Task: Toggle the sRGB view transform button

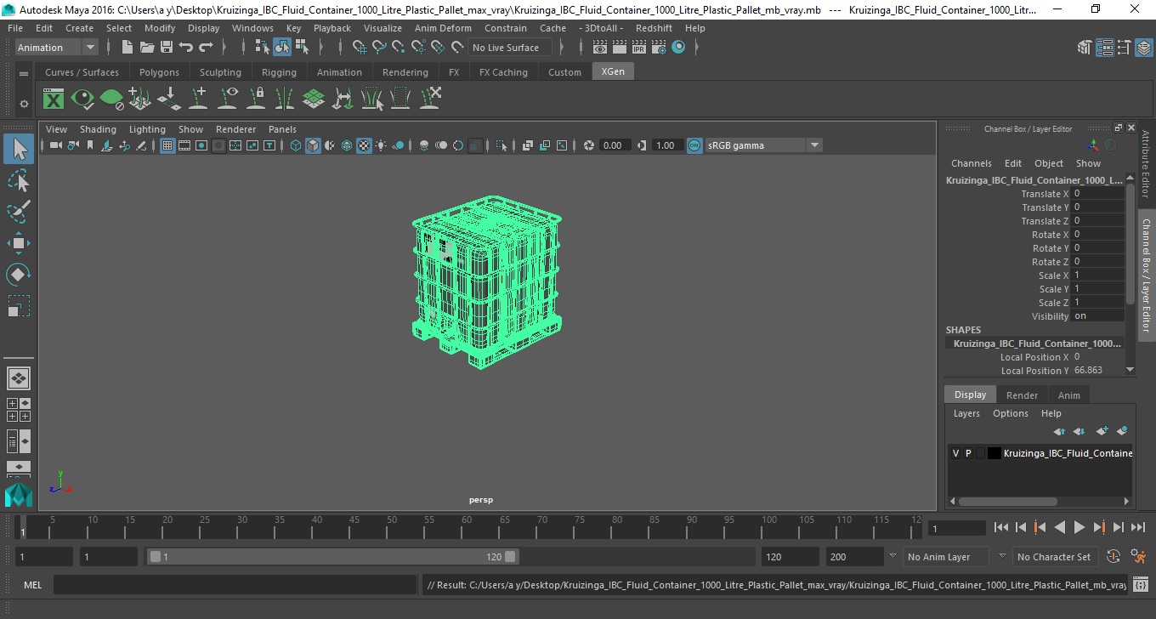Action: [x=694, y=145]
